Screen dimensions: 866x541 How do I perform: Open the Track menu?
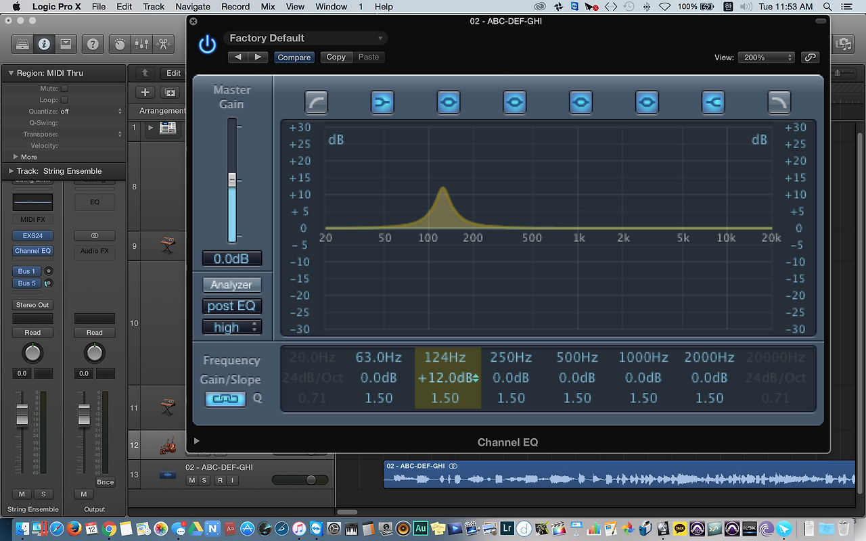click(154, 6)
